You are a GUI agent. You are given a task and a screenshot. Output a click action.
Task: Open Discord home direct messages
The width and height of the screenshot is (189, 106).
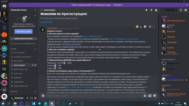coord(4,6)
